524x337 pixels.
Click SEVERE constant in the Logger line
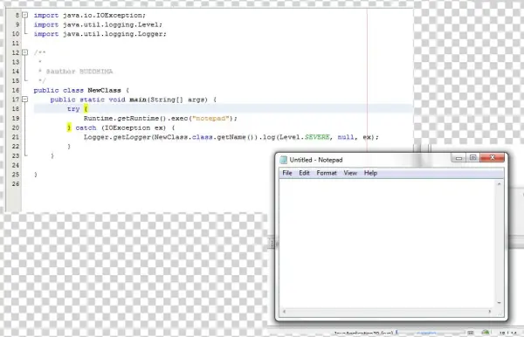[317, 137]
